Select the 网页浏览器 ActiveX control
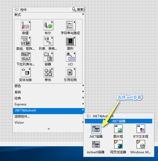This screenshot has width=158, height=161. pyautogui.click(x=118, y=144)
